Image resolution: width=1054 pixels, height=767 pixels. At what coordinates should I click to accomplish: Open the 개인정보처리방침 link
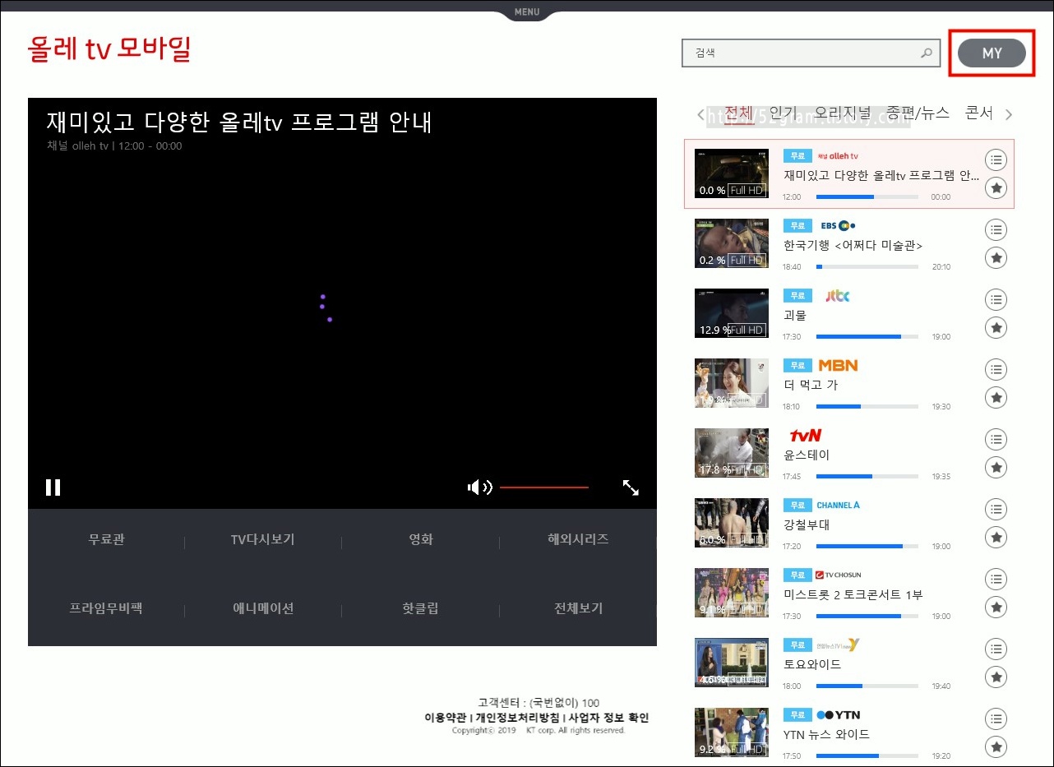pos(519,718)
